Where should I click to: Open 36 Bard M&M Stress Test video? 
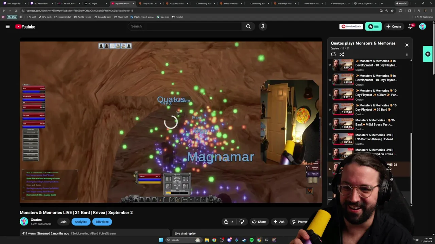pyautogui.click(x=375, y=122)
